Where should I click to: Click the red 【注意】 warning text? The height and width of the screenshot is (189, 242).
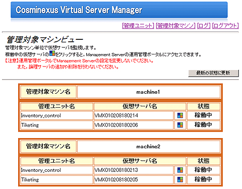click(x=79, y=64)
